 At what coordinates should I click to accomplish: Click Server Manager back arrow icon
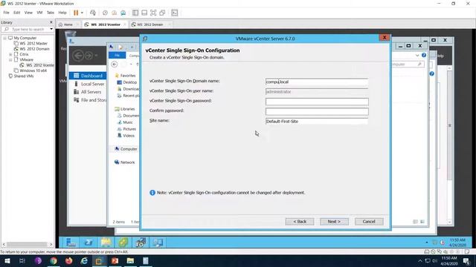pyautogui.click(x=78, y=56)
